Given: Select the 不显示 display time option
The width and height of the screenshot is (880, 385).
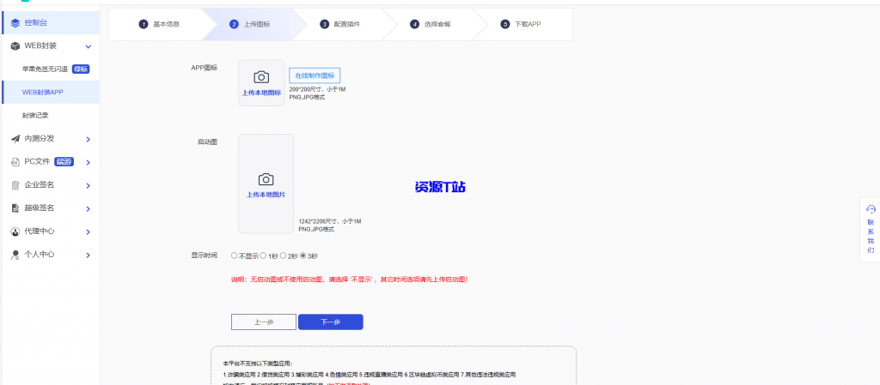Looking at the screenshot, I should [234, 256].
